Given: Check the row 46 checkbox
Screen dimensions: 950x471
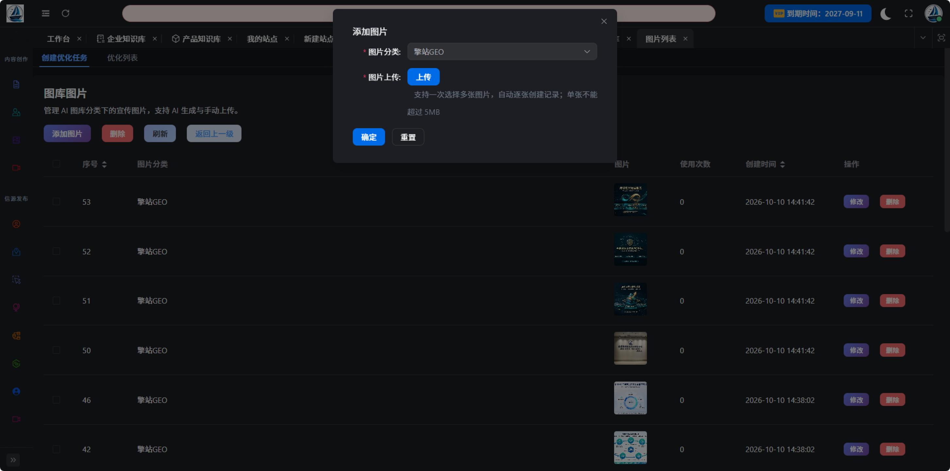Looking at the screenshot, I should coord(57,400).
